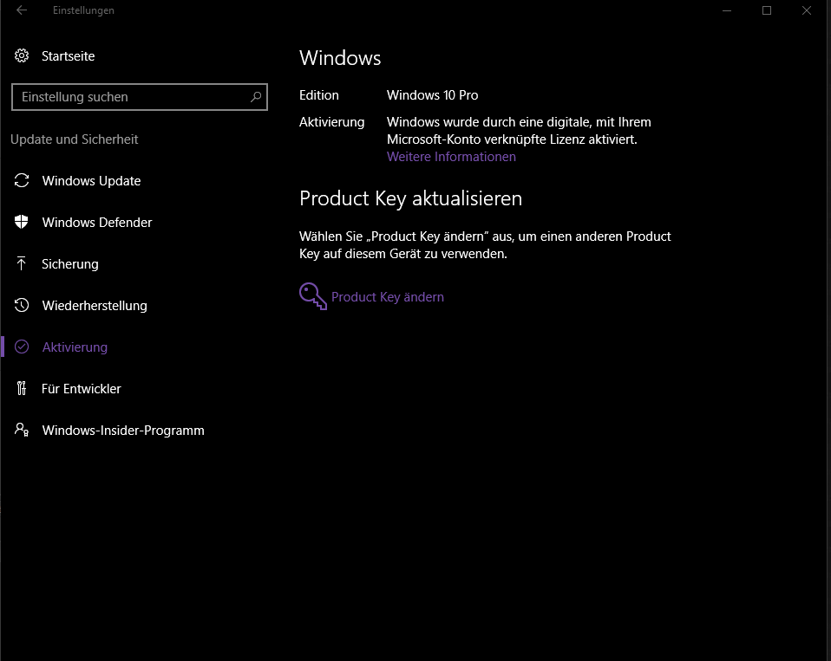Screen dimensions: 831x661
Task: Close the Einstellungen window
Action: [806, 10]
